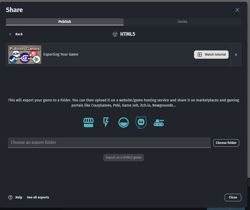The width and height of the screenshot is (250, 210).
Task: Focus the Choose an export folder field
Action: pos(109,143)
